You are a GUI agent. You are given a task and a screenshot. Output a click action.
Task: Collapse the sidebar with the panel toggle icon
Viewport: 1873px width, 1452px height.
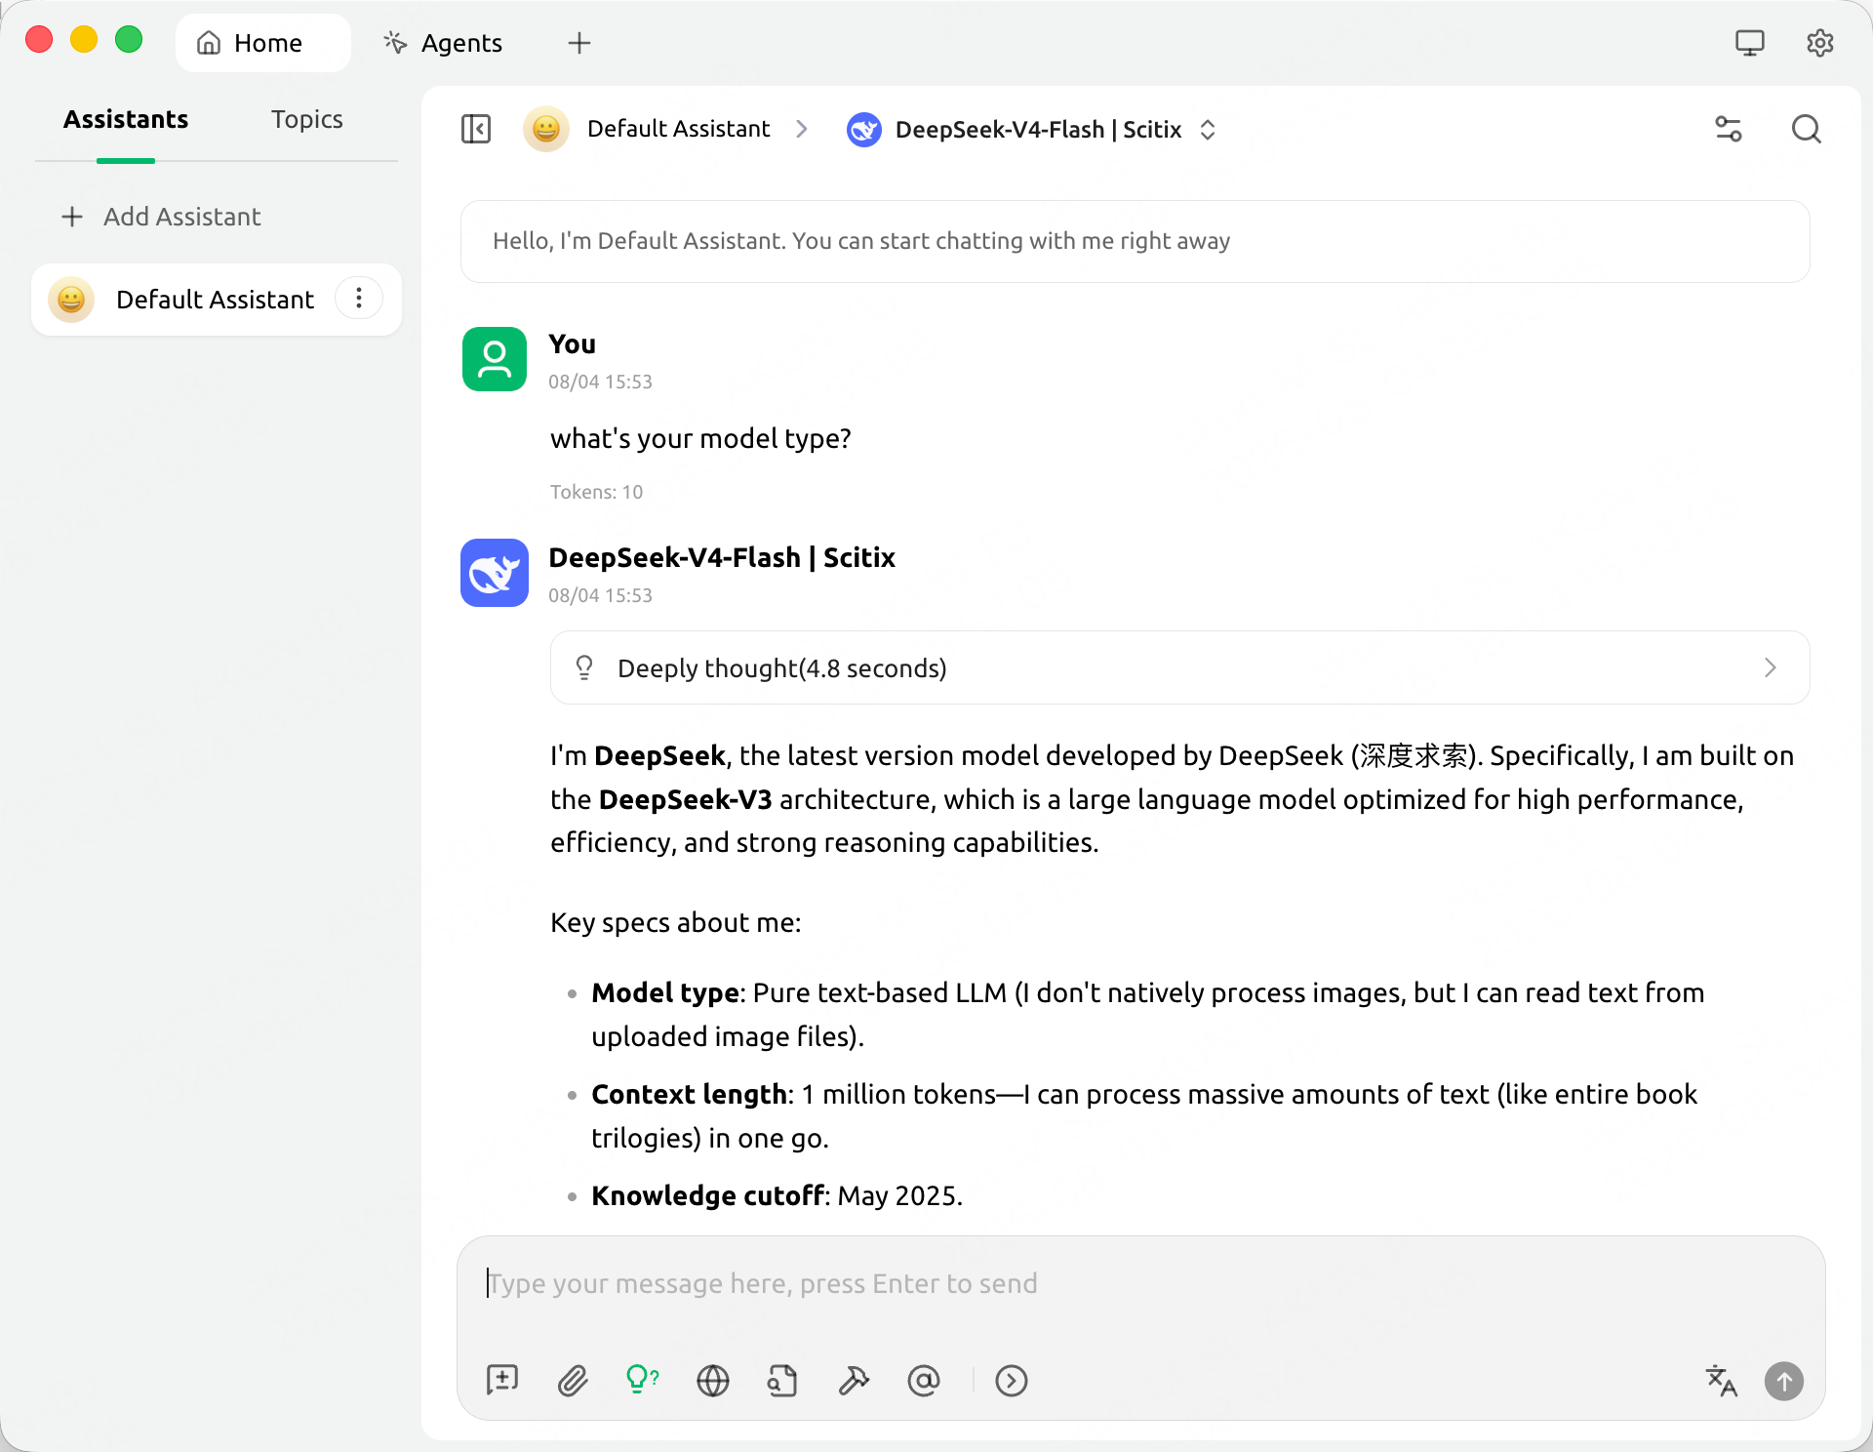[x=476, y=129]
